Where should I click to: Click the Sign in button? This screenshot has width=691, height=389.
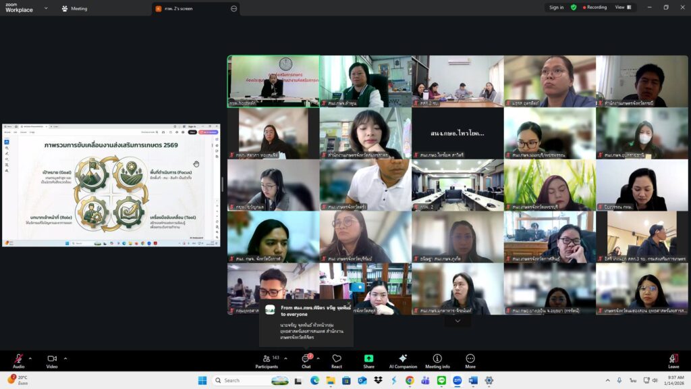pyautogui.click(x=556, y=7)
